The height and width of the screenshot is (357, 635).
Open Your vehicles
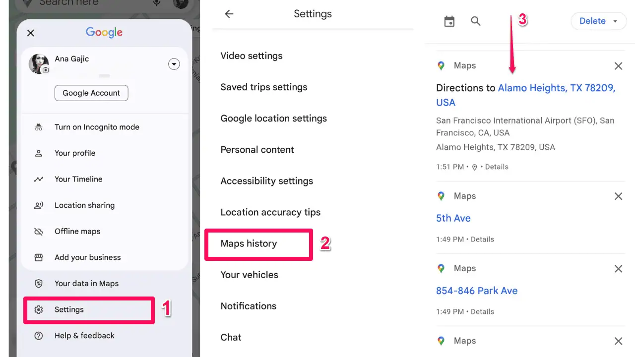pyautogui.click(x=250, y=275)
